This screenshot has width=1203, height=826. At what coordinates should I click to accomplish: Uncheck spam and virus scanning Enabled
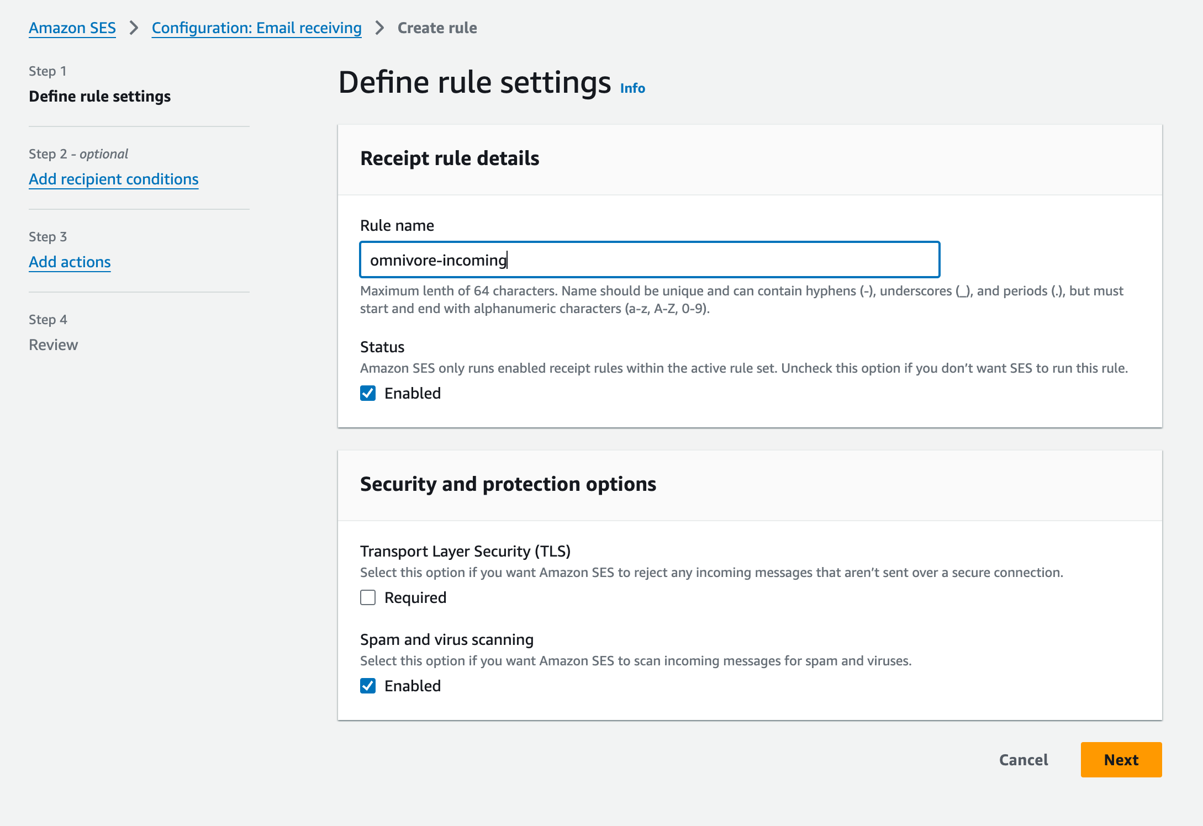click(x=367, y=686)
